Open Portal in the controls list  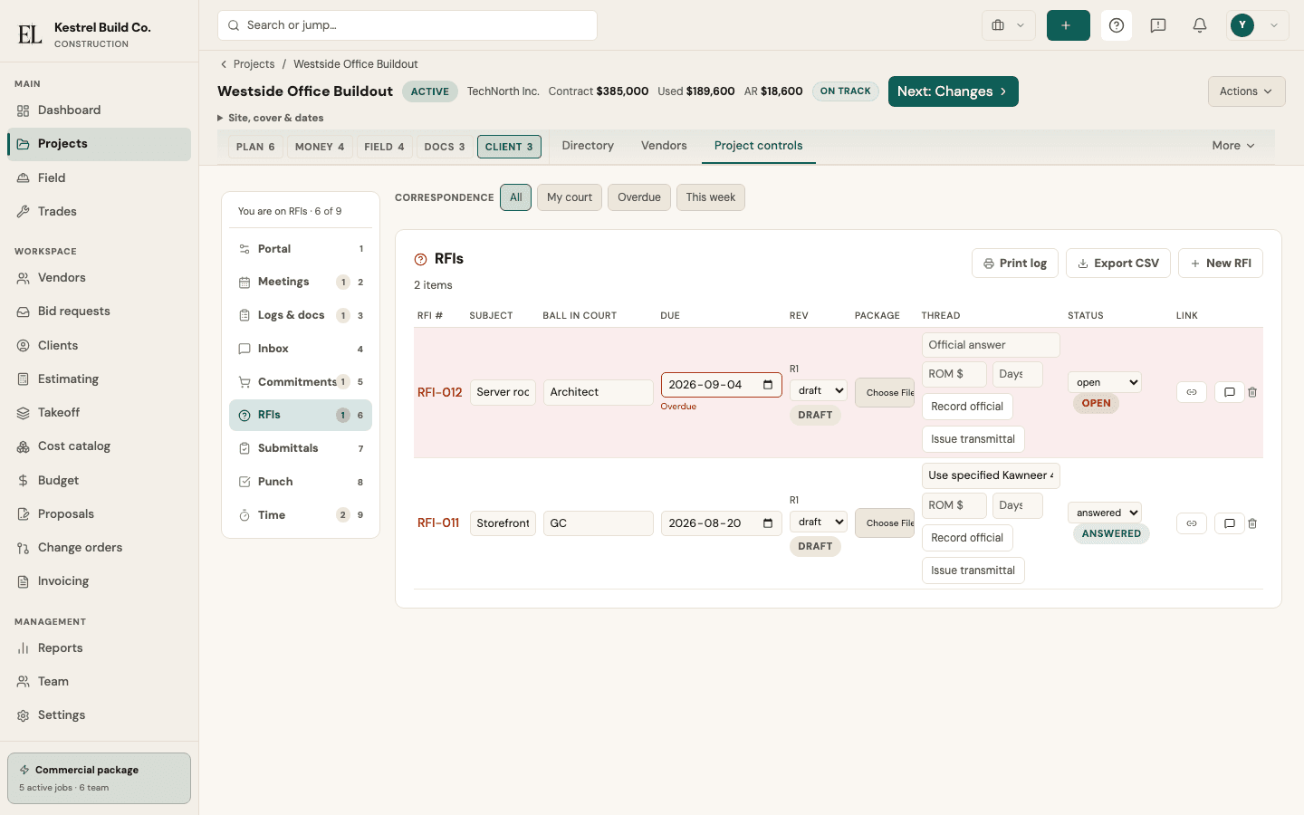coord(301,249)
